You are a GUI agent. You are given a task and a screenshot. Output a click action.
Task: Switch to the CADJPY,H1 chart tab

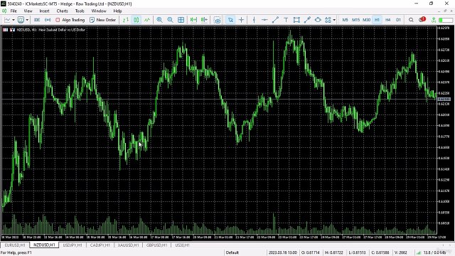pyautogui.click(x=100, y=245)
